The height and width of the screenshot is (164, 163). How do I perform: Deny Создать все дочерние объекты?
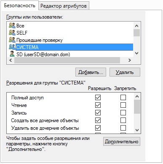pos(123,120)
